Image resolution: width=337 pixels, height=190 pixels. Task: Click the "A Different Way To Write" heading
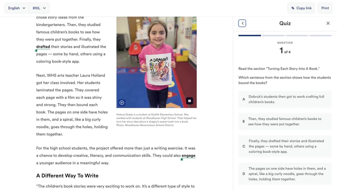pos(67,176)
